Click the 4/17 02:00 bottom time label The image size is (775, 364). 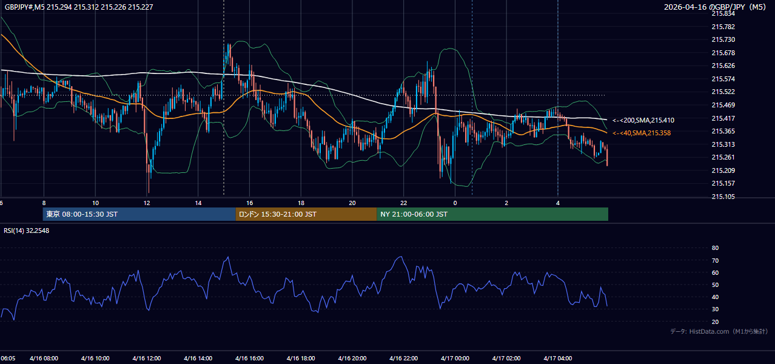pos(506,359)
